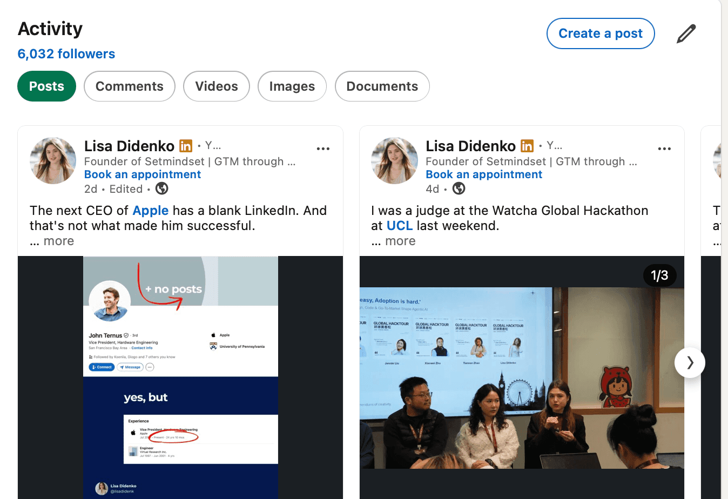Click Book an appointment on Apple CEO post

tap(143, 174)
